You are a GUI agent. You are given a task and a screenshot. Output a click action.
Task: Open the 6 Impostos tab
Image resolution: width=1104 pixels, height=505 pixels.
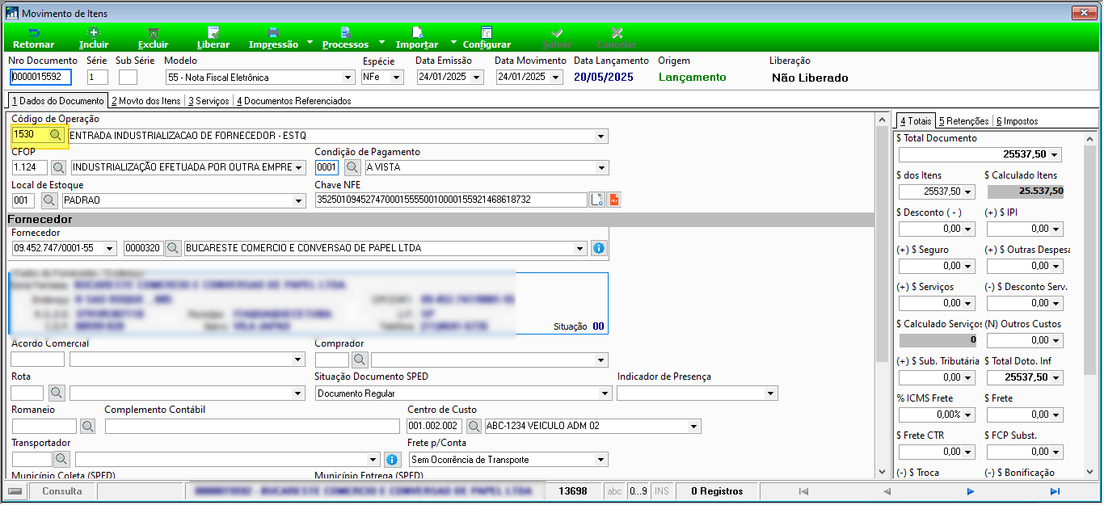point(1017,121)
